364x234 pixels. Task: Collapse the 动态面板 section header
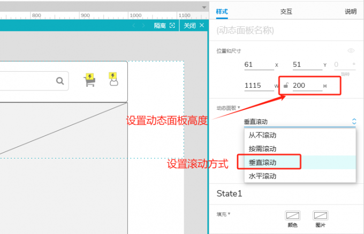coord(228,108)
